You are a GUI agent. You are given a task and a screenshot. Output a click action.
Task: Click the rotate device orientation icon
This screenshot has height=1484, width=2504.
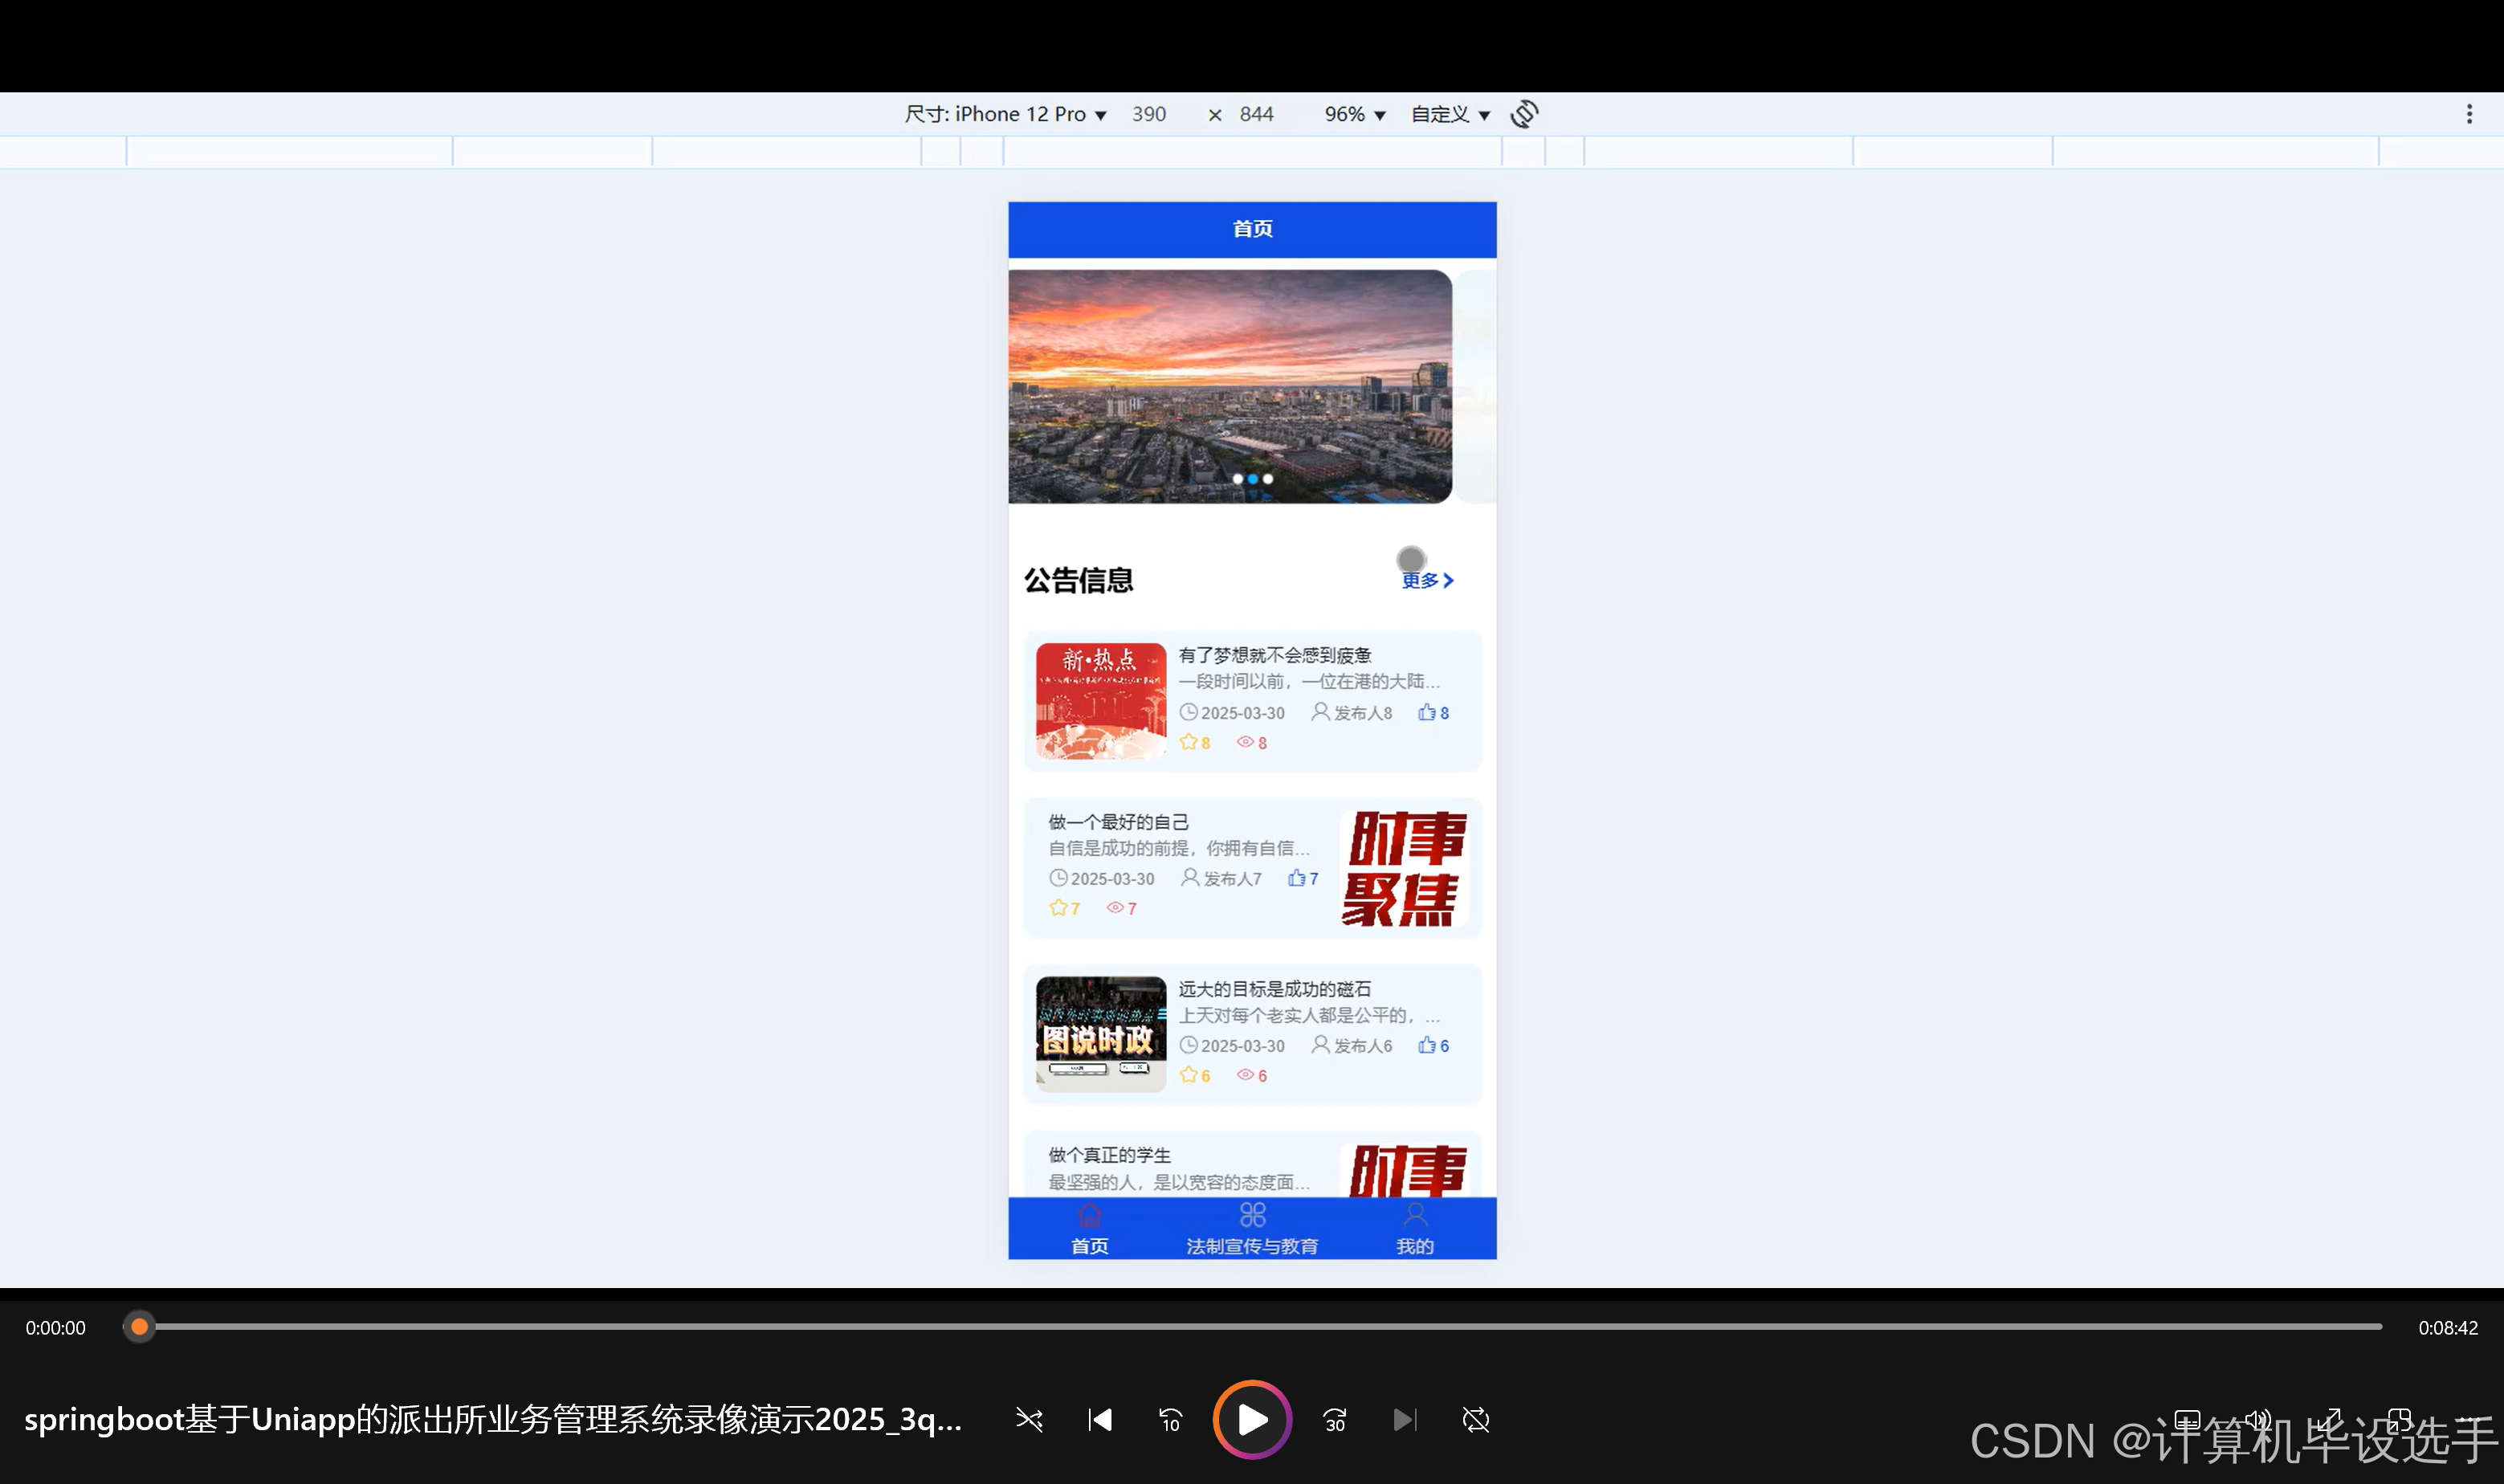[1524, 114]
